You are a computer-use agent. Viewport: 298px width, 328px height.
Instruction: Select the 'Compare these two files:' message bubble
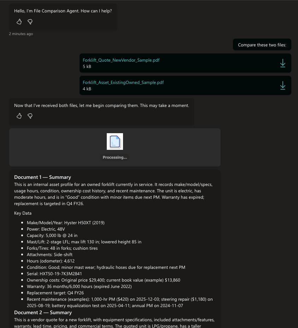pos(262,45)
